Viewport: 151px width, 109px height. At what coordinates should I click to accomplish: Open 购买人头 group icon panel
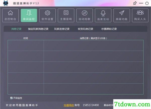click(x=140, y=15)
